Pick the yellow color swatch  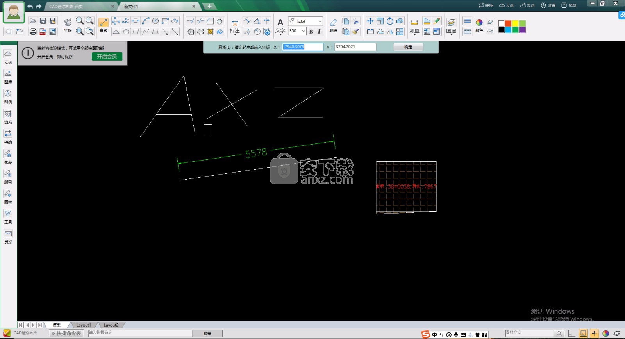[515, 23]
